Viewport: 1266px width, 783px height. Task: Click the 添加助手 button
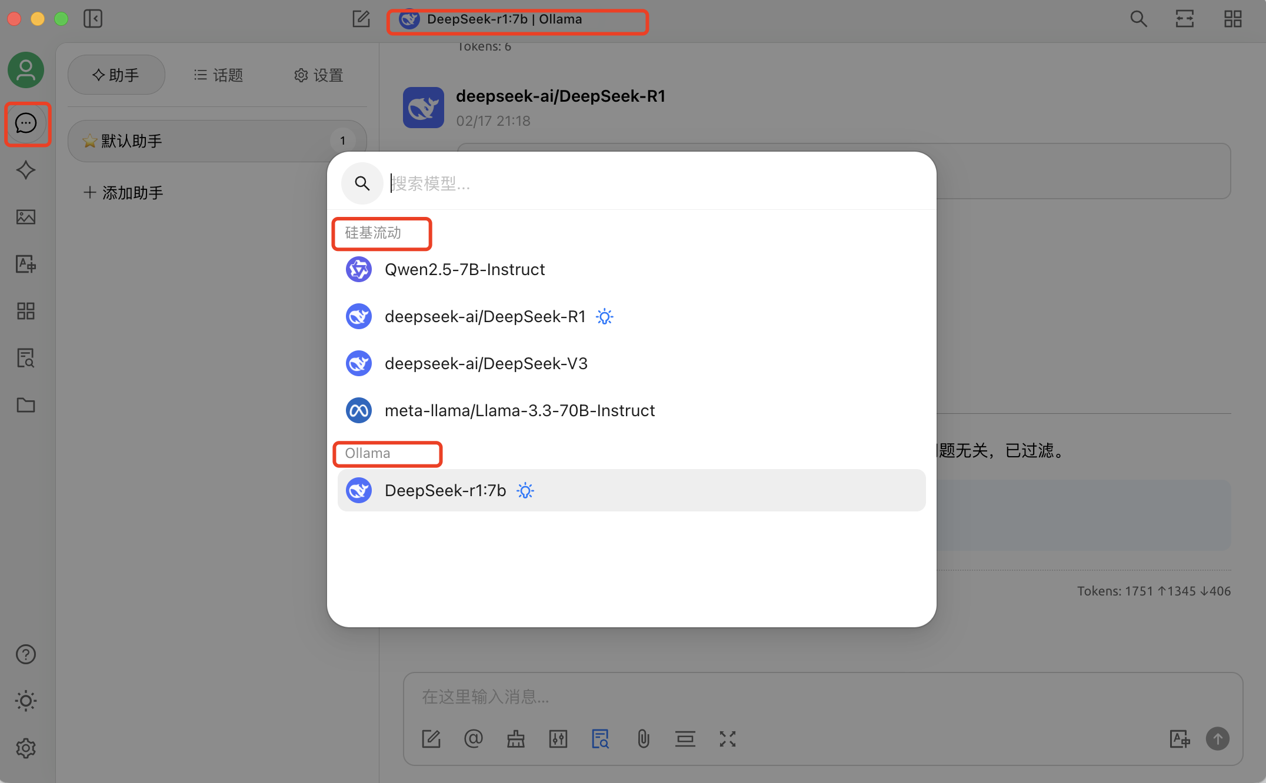[x=124, y=193]
